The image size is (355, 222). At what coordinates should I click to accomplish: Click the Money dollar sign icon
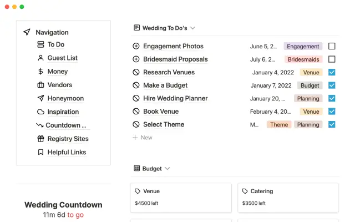40,72
